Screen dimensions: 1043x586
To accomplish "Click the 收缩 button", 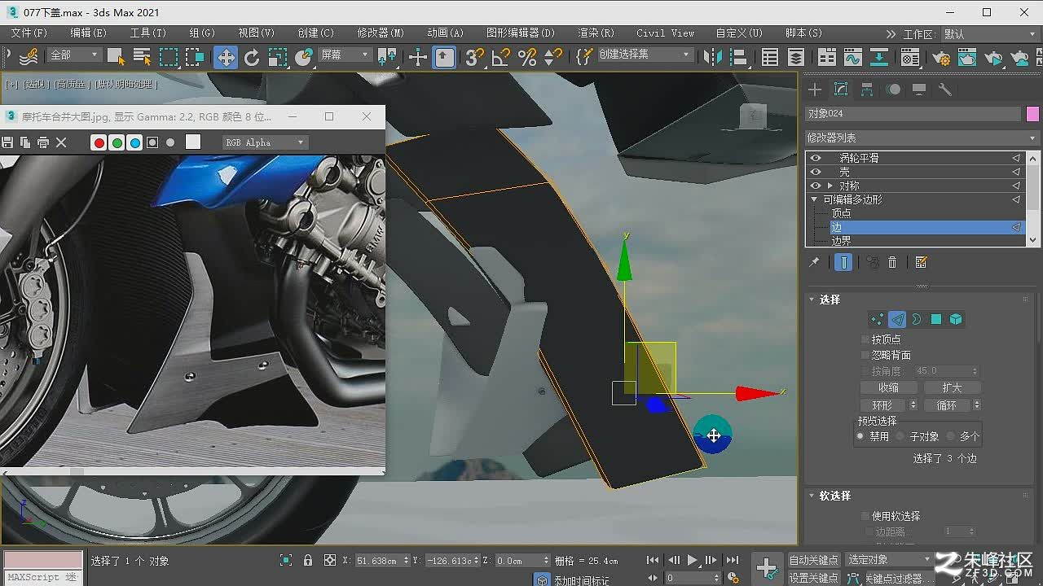I will 888,387.
